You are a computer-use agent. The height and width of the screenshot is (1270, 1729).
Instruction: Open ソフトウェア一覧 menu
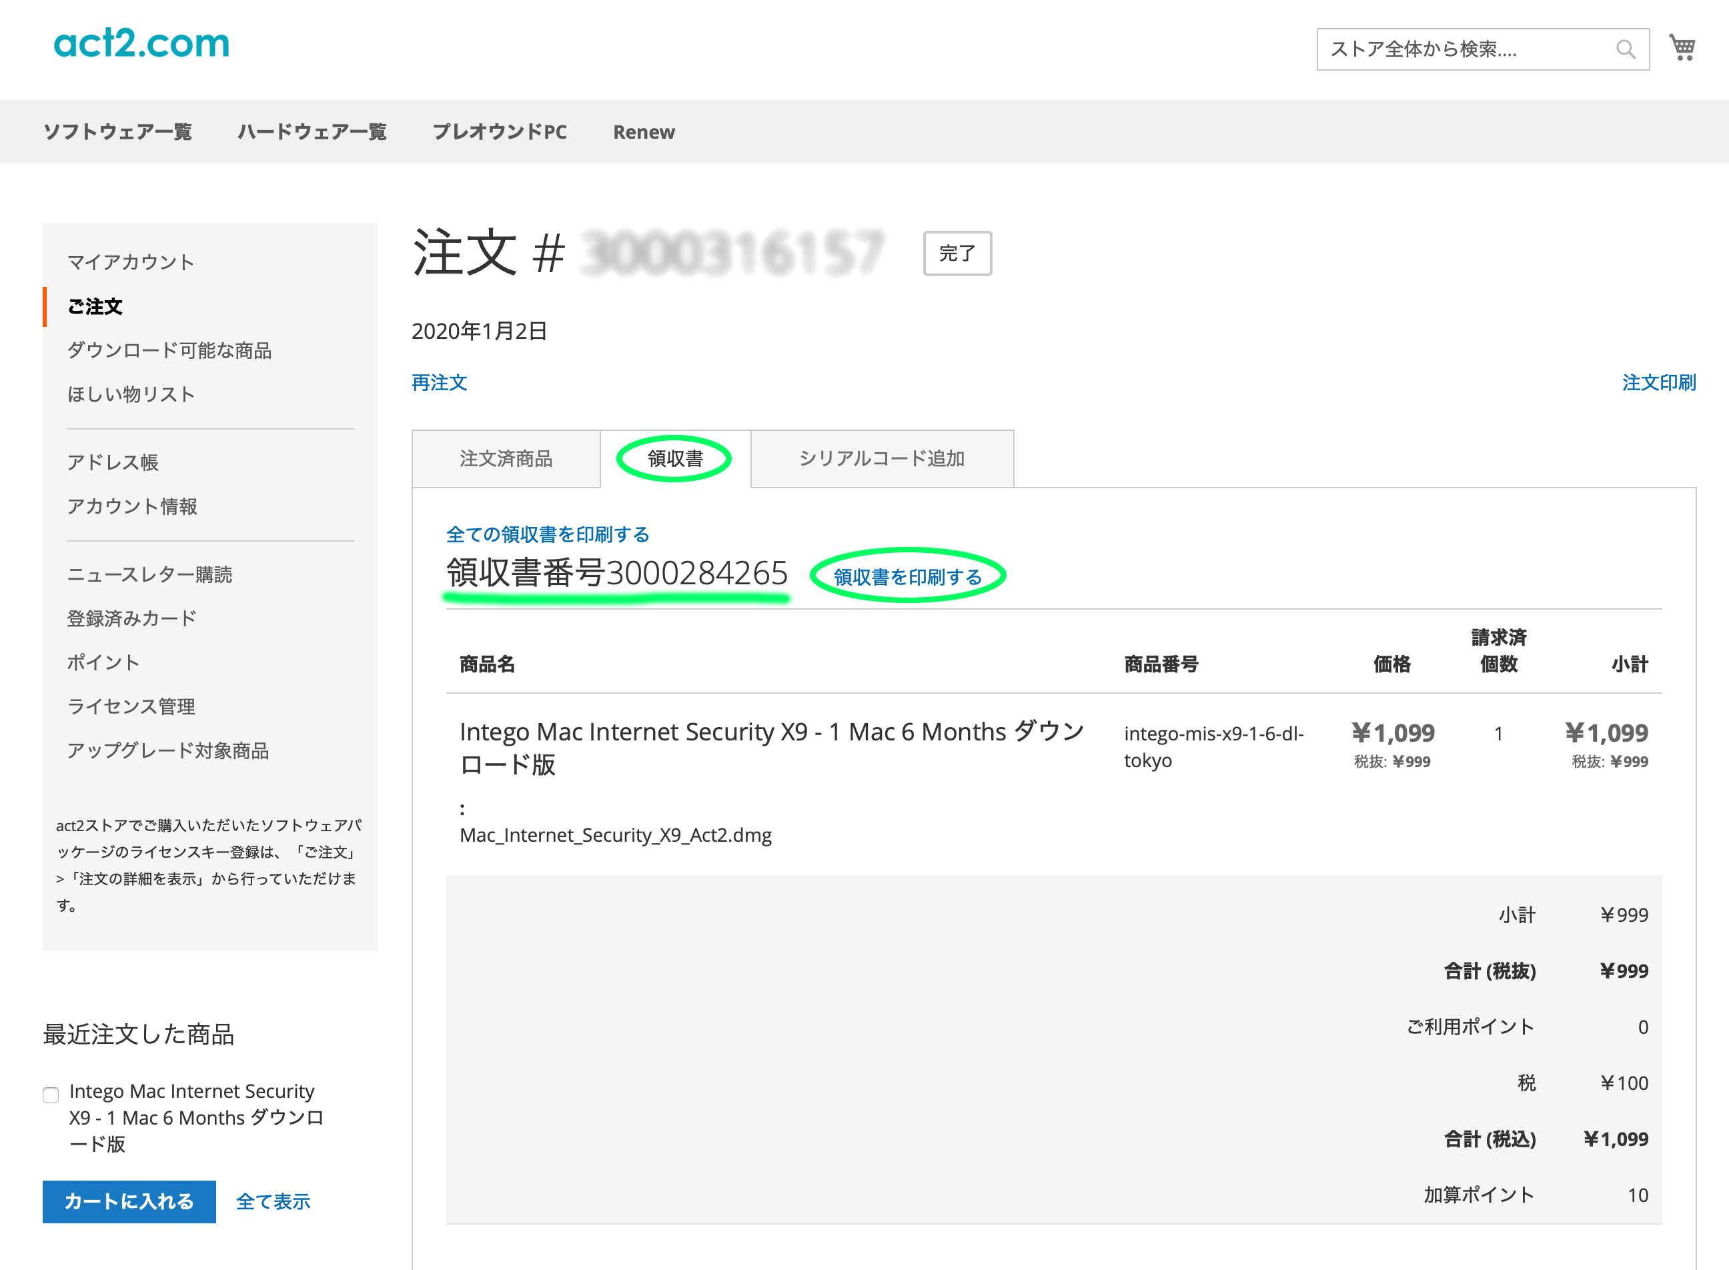[117, 131]
